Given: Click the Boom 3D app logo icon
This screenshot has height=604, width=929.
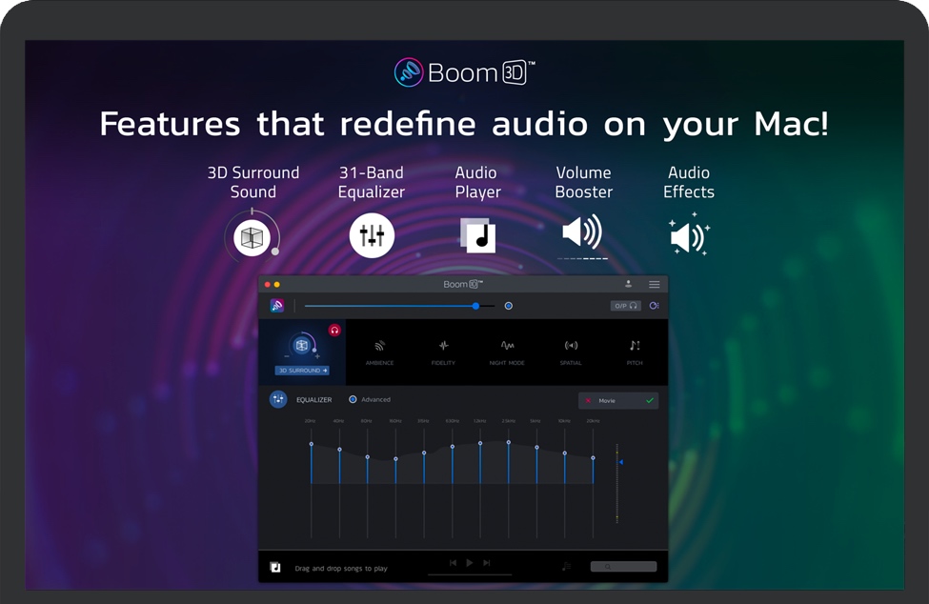Looking at the screenshot, I should (276, 306).
